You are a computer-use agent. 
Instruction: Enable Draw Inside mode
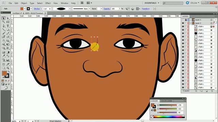click(9, 84)
